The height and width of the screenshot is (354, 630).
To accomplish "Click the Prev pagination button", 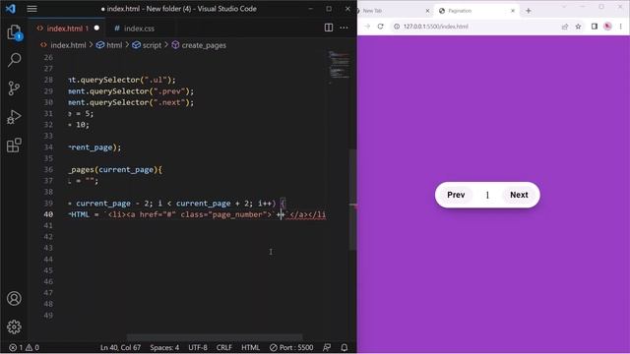I will (456, 195).
